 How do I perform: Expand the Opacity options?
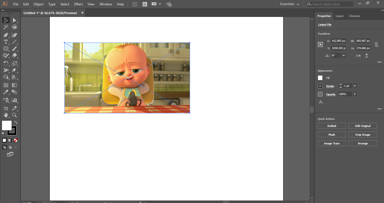(x=355, y=94)
